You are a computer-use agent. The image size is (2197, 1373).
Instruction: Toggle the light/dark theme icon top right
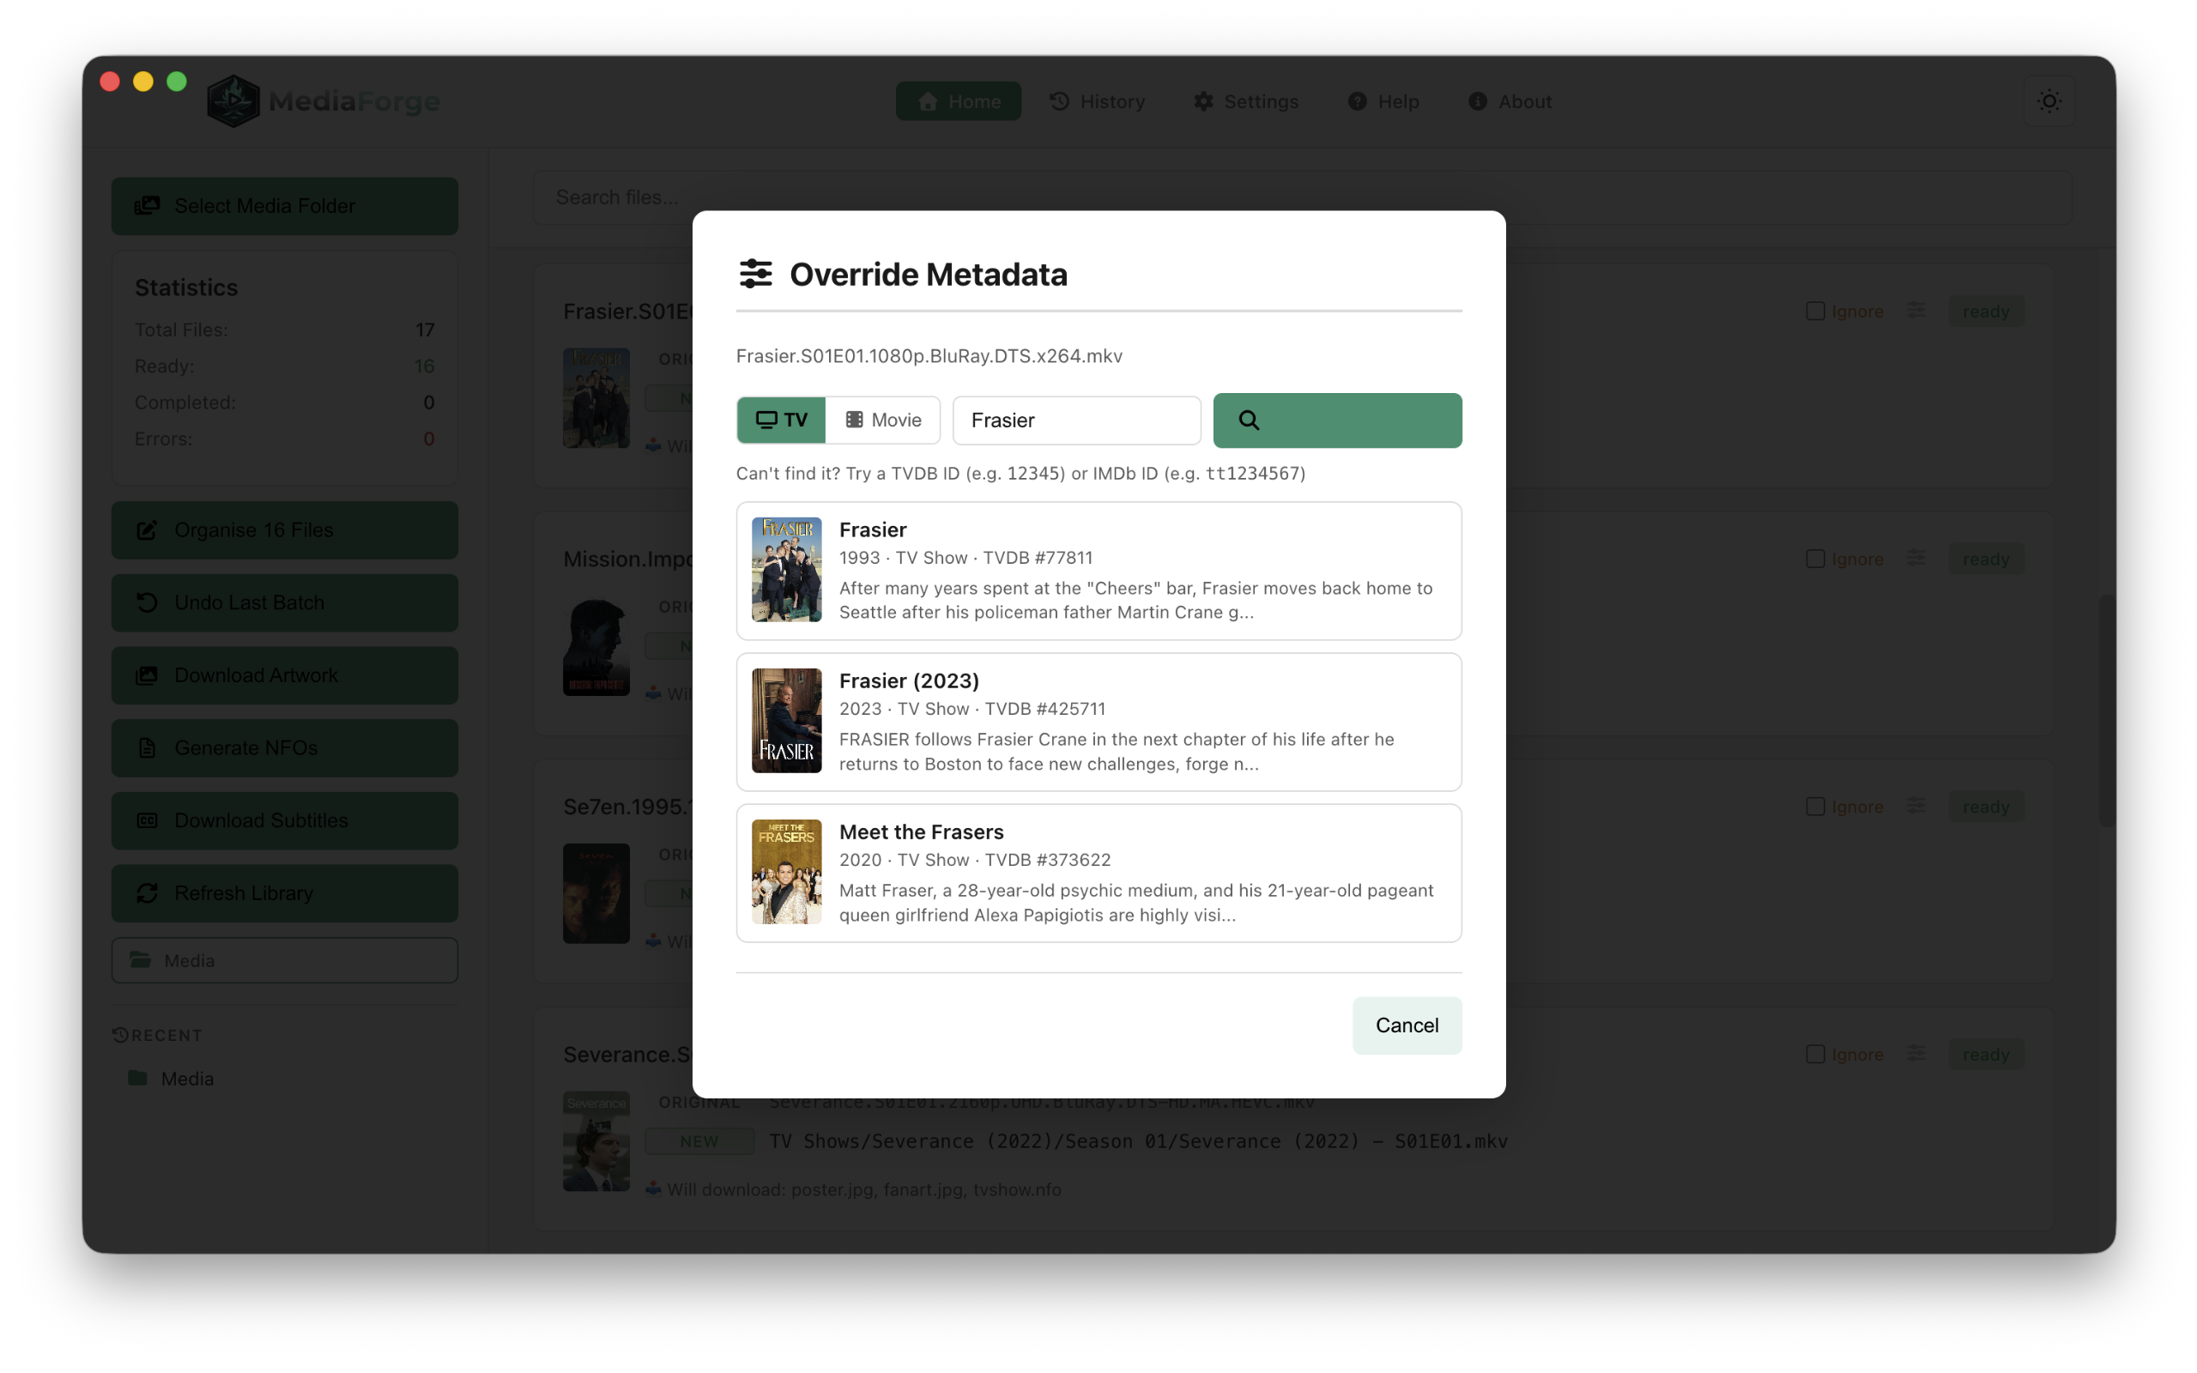[x=2050, y=100]
